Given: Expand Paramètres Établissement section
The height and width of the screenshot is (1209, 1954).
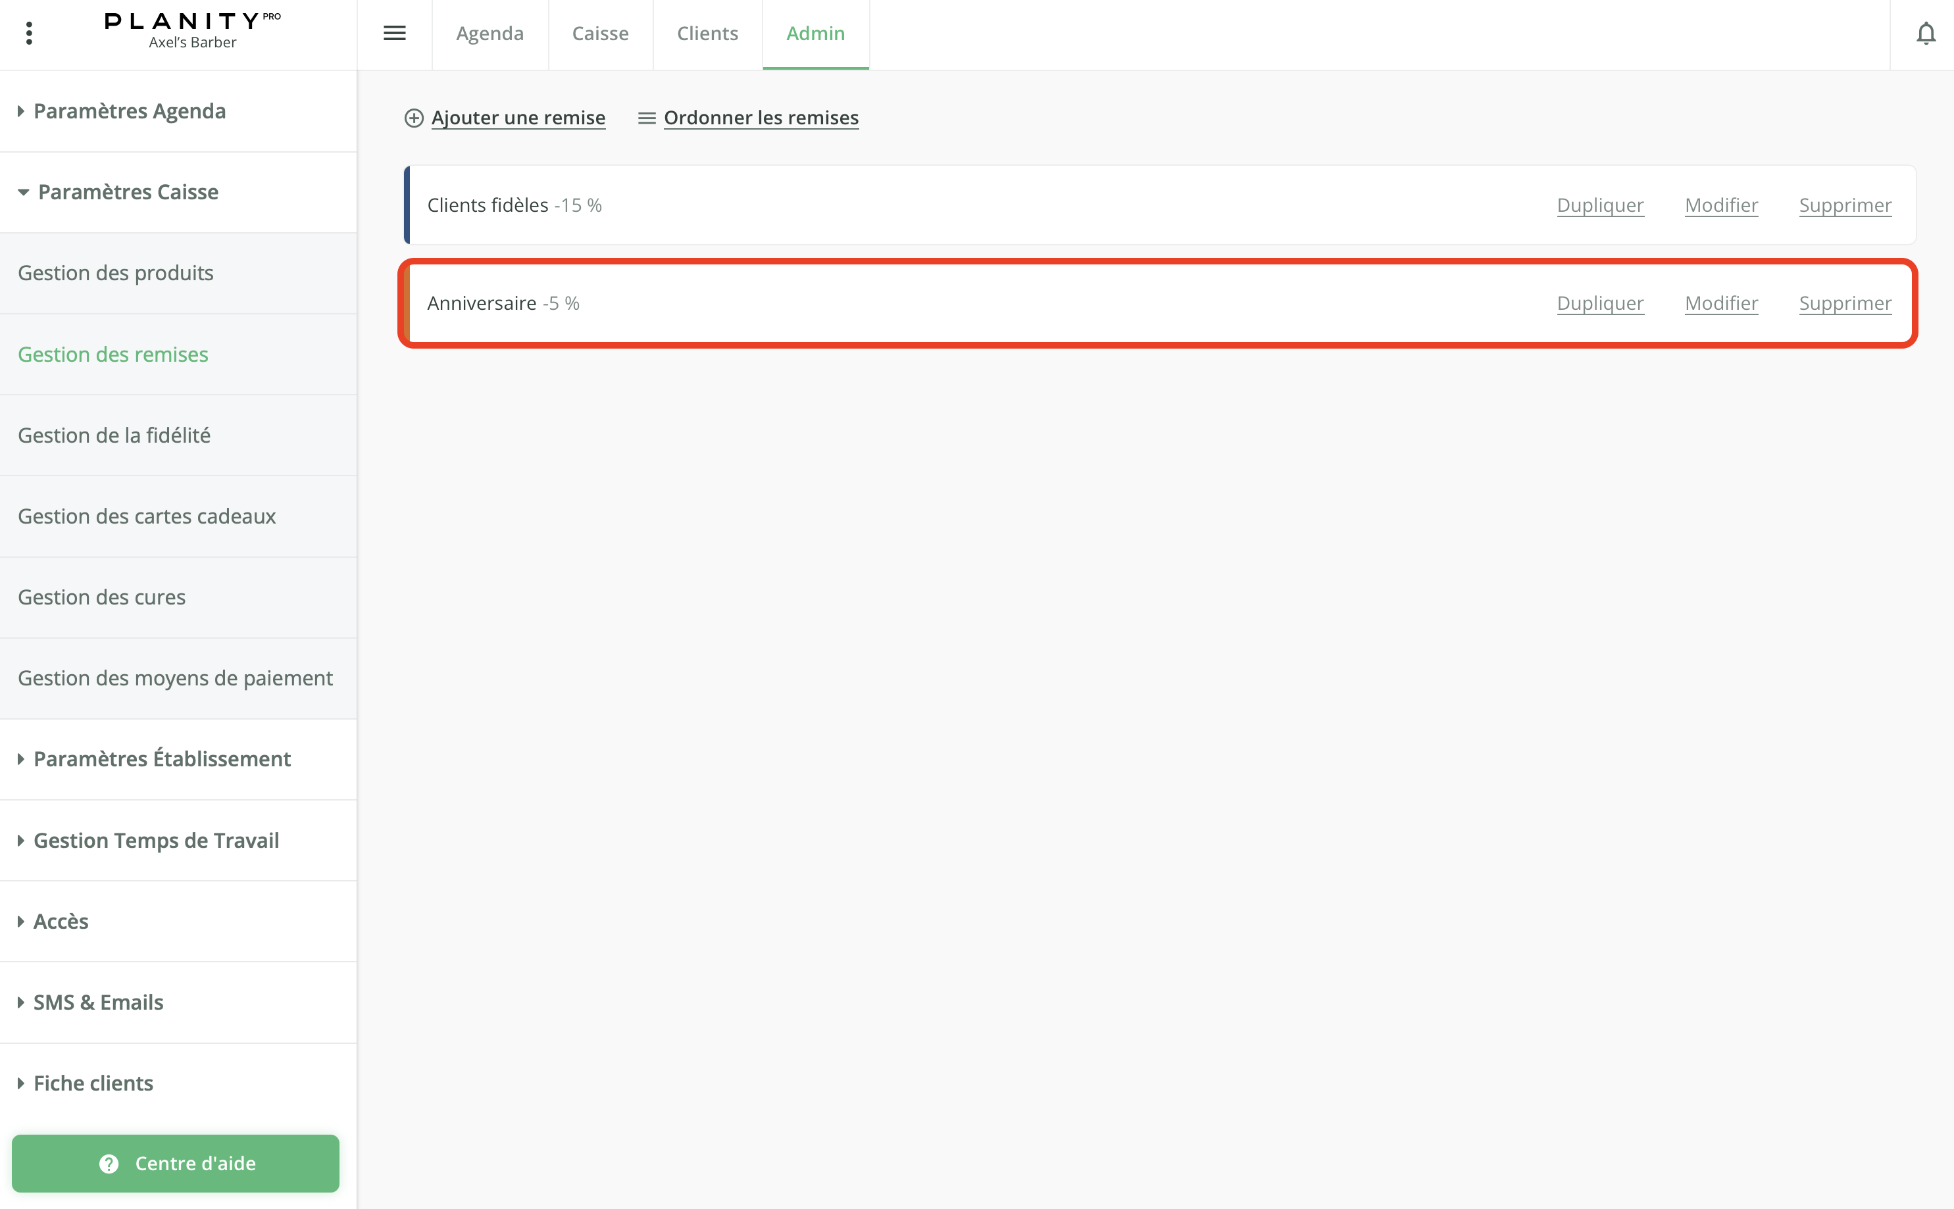Looking at the screenshot, I should pyautogui.click(x=161, y=759).
